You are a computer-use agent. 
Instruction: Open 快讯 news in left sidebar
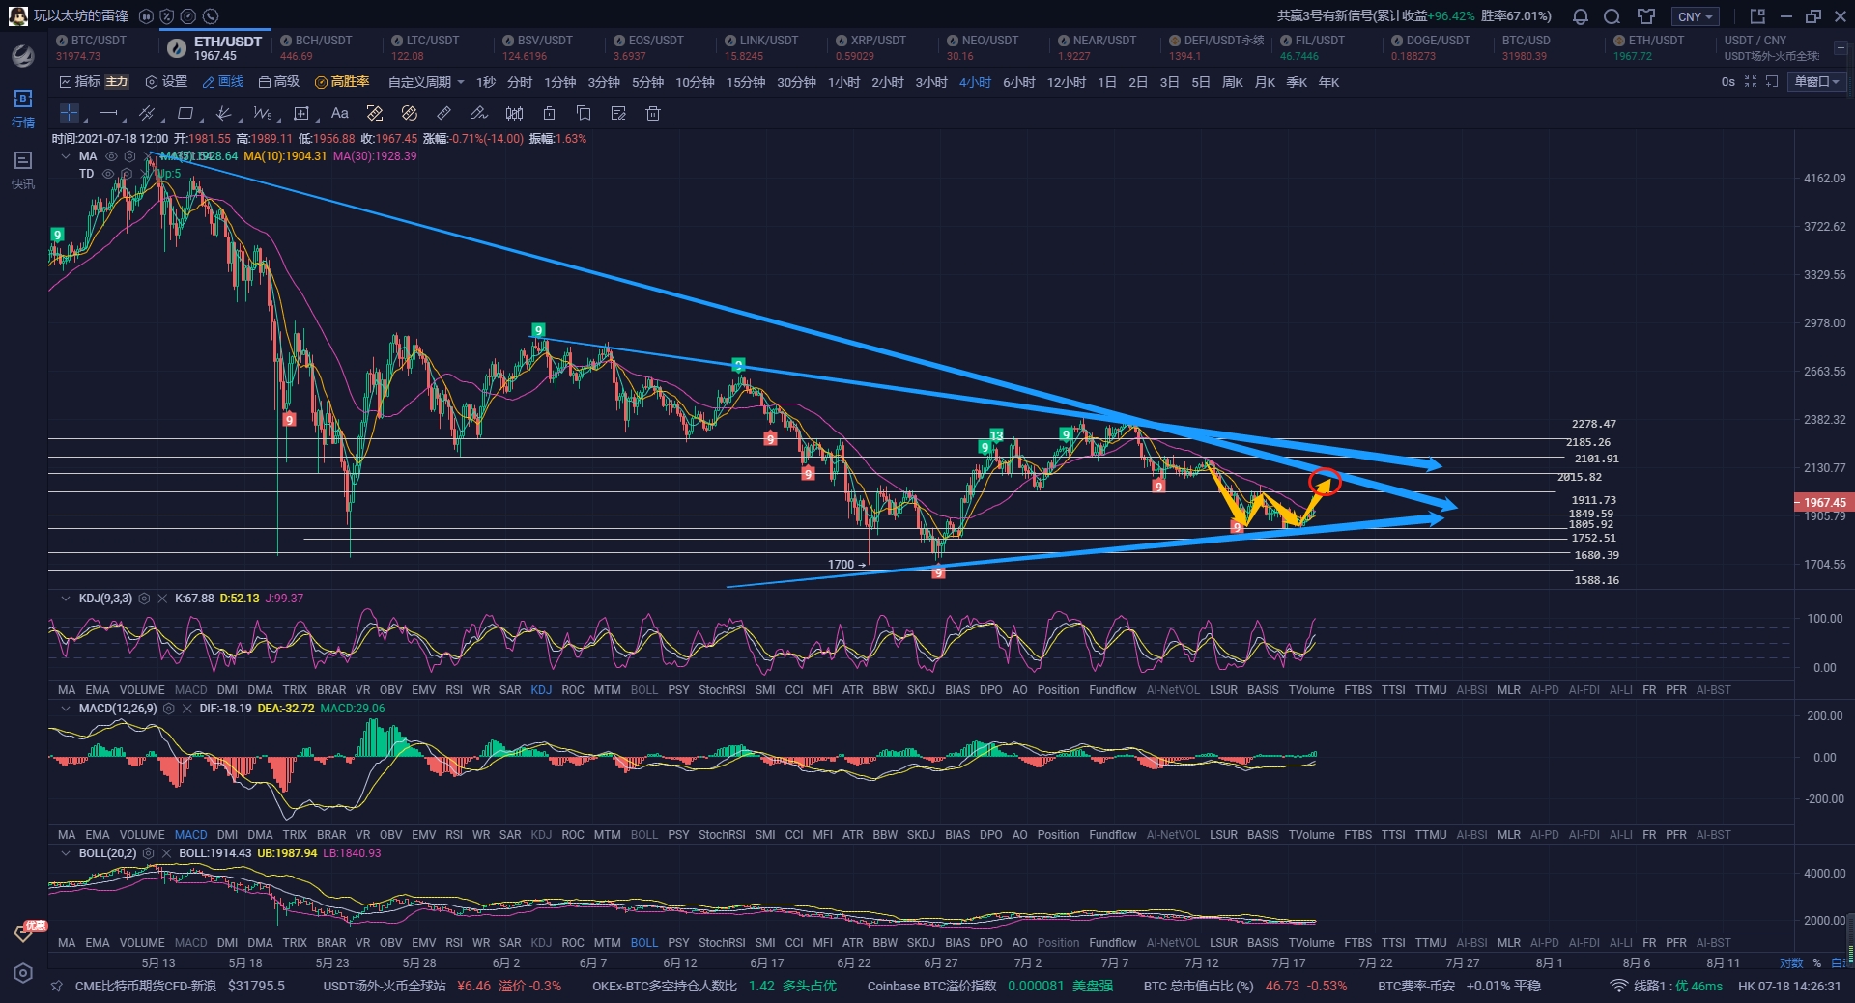(x=23, y=169)
